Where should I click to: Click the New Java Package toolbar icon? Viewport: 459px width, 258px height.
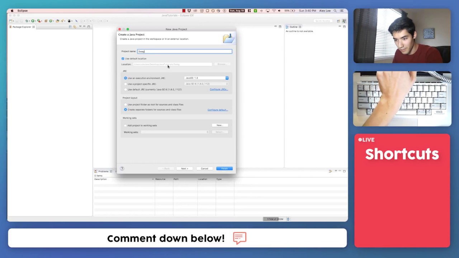[x=46, y=21]
